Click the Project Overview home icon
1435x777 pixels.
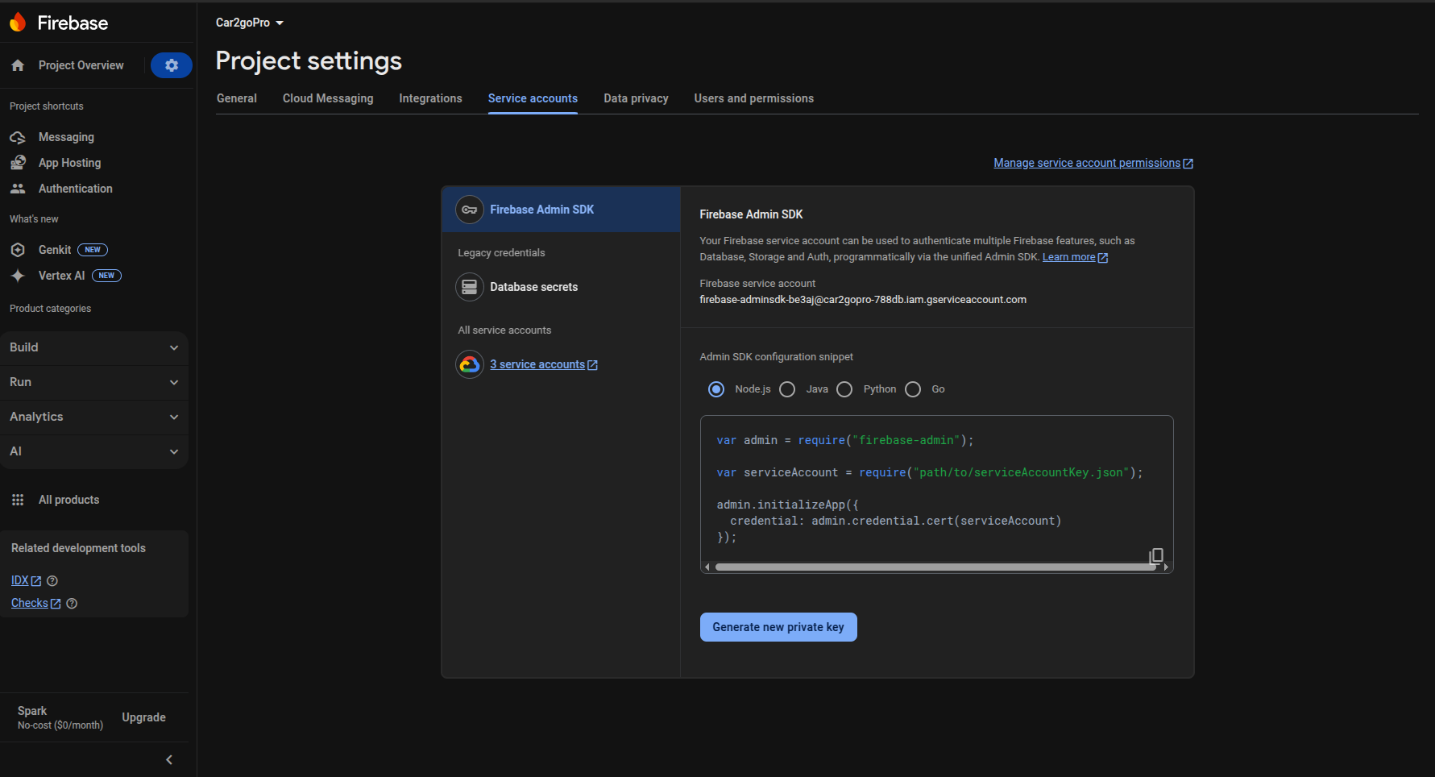18,65
